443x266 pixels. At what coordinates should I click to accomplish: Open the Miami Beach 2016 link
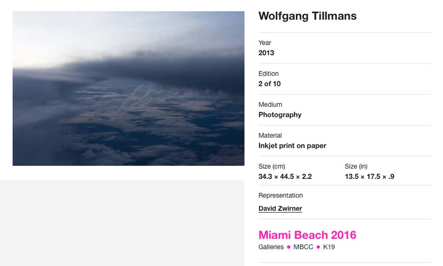pos(307,235)
